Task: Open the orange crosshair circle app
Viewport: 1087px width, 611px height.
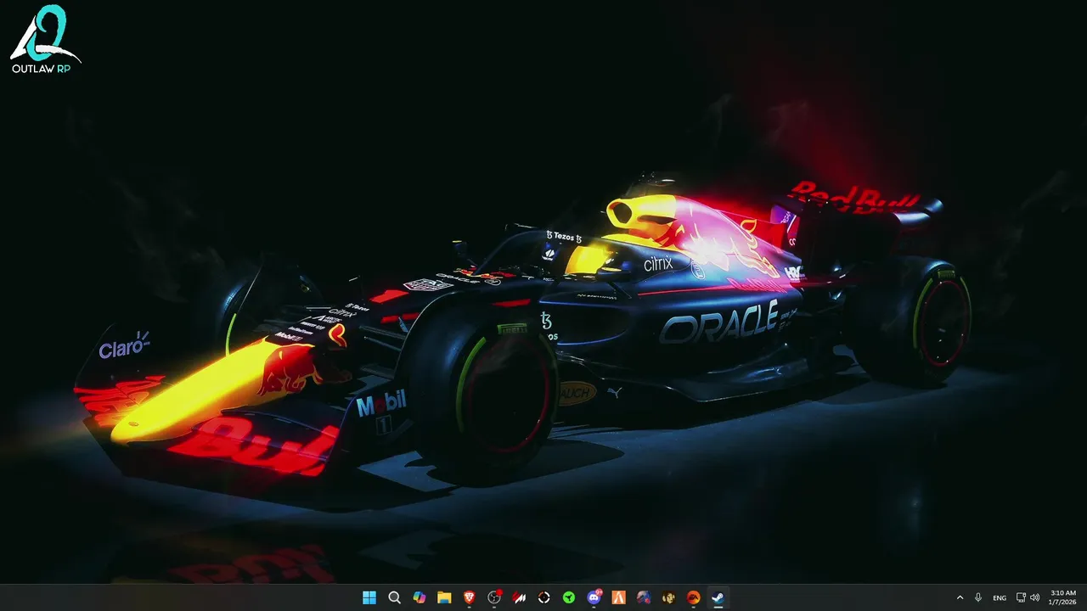Action: [543, 597]
